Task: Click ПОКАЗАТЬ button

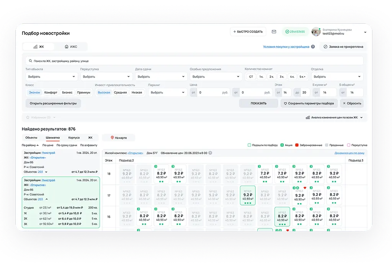Action: [258, 103]
